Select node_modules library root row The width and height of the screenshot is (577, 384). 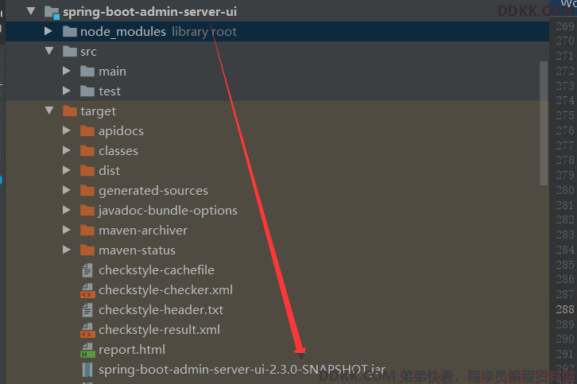[277, 31]
